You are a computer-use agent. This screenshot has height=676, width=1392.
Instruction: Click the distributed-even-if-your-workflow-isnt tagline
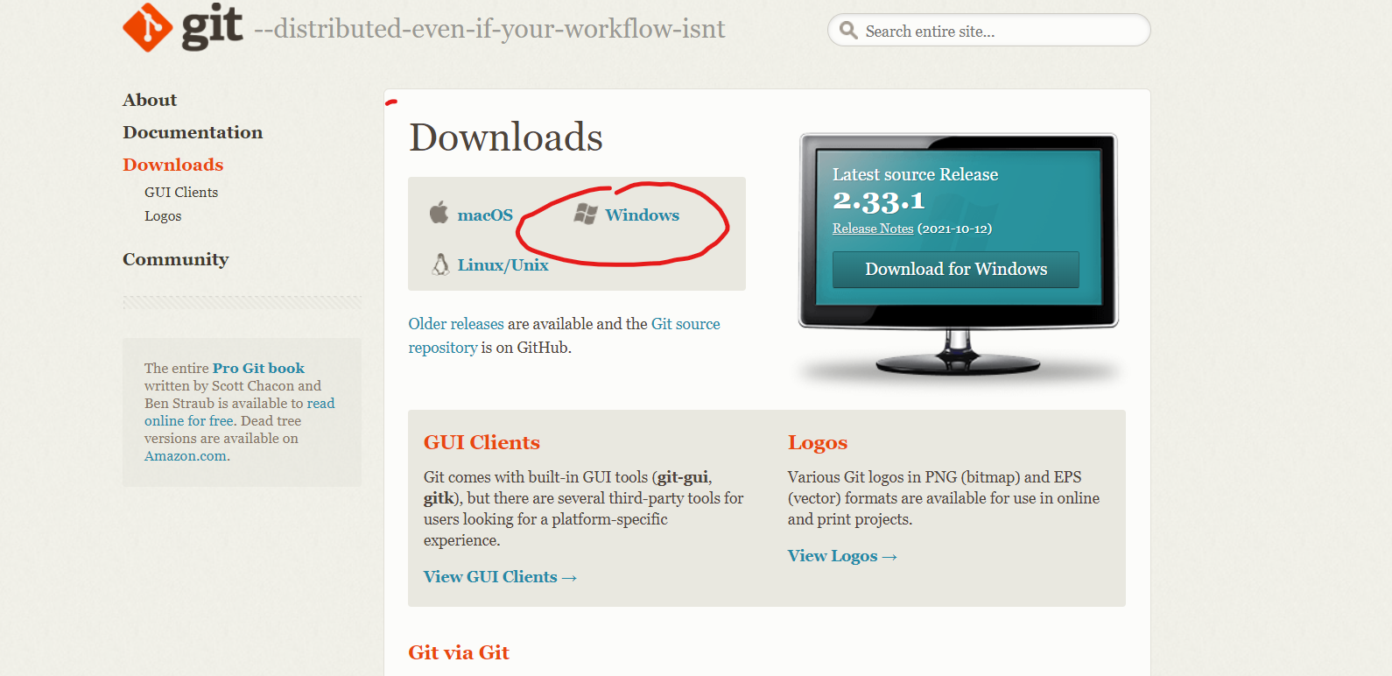pyautogui.click(x=489, y=29)
